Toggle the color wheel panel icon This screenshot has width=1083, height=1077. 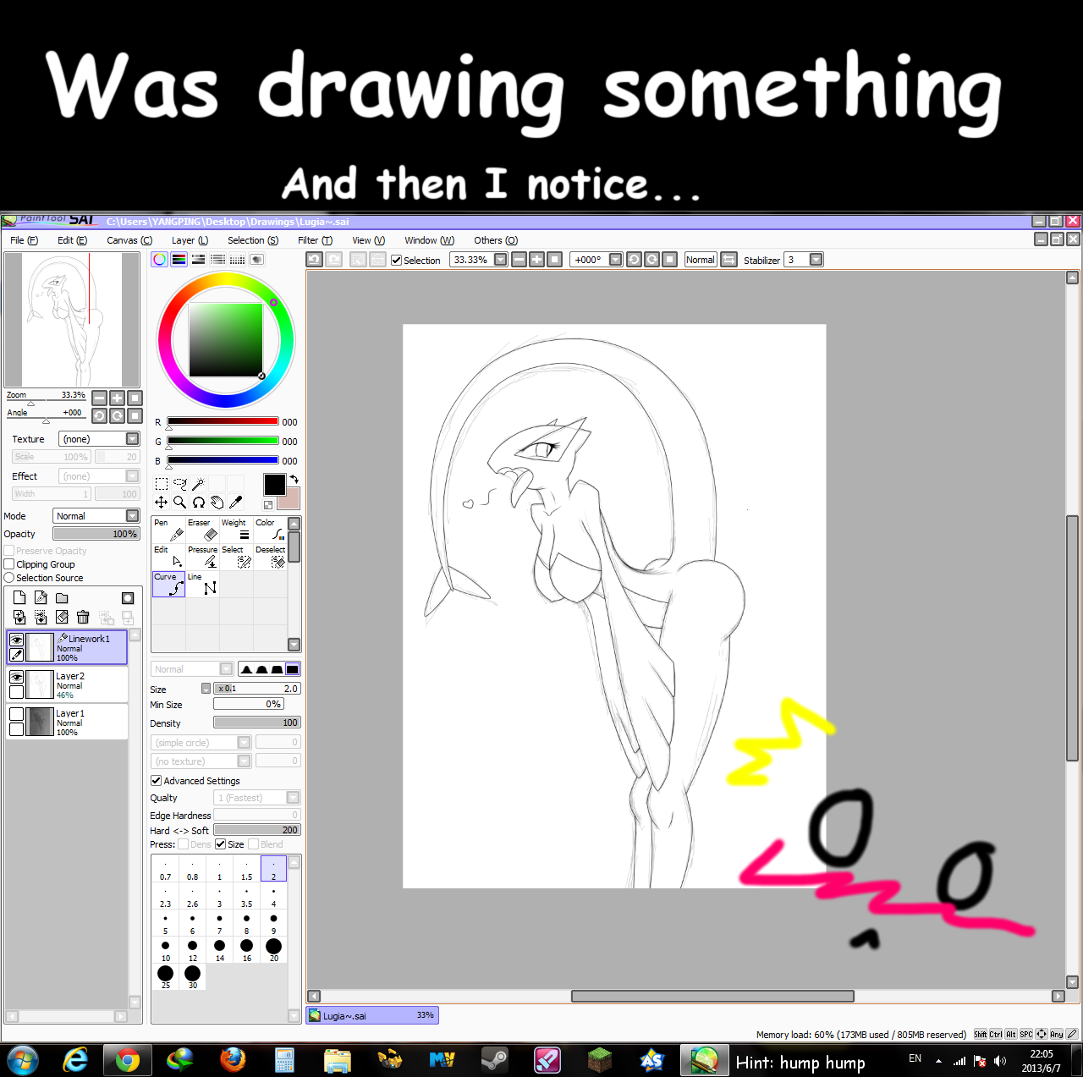point(160,260)
